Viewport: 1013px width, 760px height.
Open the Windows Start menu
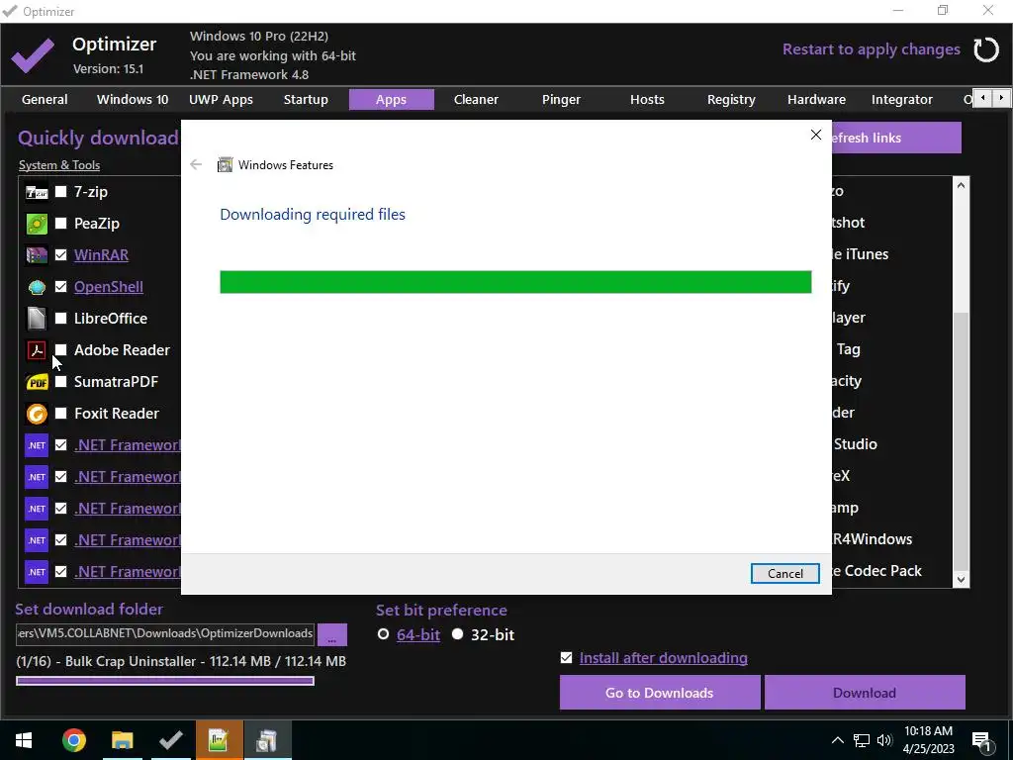[24, 740]
